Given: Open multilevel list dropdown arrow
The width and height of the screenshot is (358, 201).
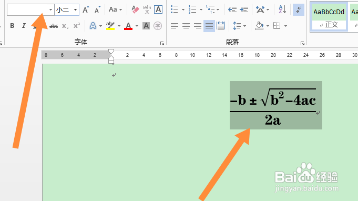Looking at the screenshot, I should tap(218, 9).
